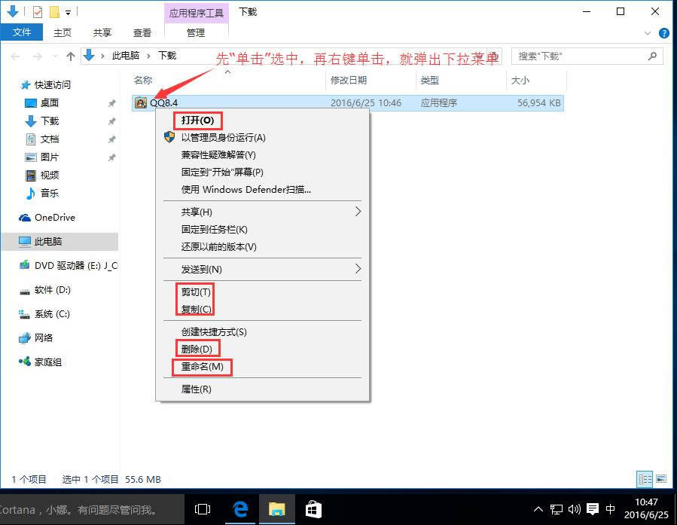The width and height of the screenshot is (677, 525).
Task: Click the 文件 file menu button
Action: 22,32
